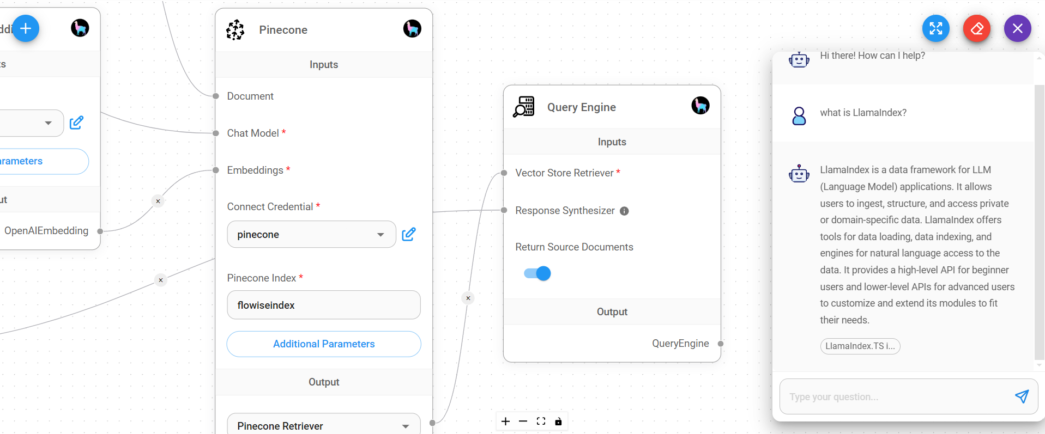Click the Pinecone Index input field
Image resolution: width=1045 pixels, height=434 pixels.
tap(324, 305)
